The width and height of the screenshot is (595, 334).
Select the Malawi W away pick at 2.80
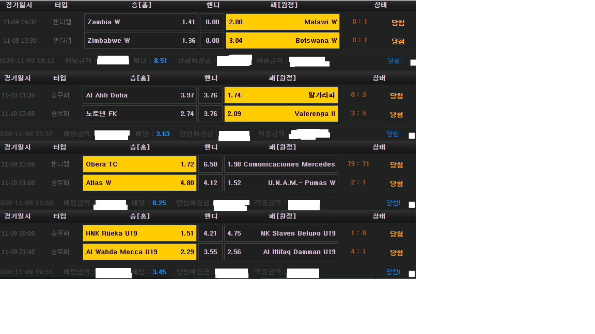tap(283, 22)
